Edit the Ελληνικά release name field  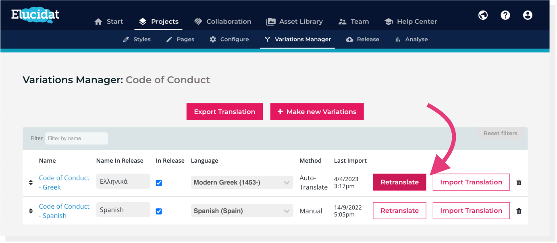123,182
